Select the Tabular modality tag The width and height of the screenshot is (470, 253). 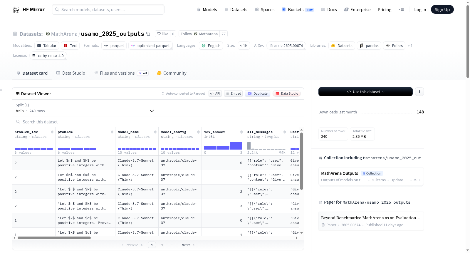[47, 46]
